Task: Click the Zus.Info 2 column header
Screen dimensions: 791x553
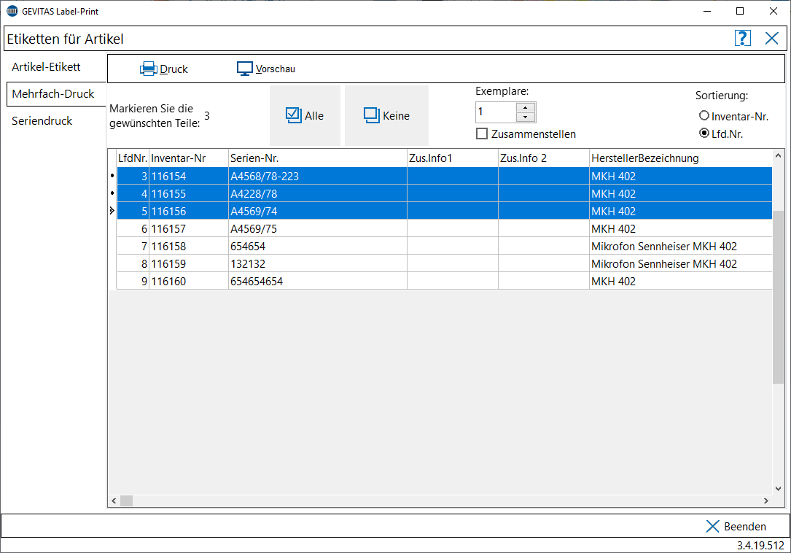Action: 544,158
